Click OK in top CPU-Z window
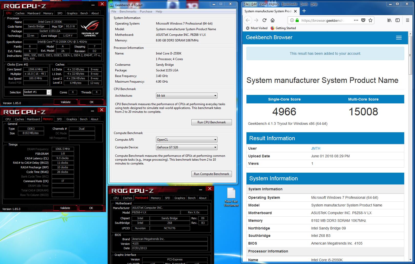 coord(91,102)
